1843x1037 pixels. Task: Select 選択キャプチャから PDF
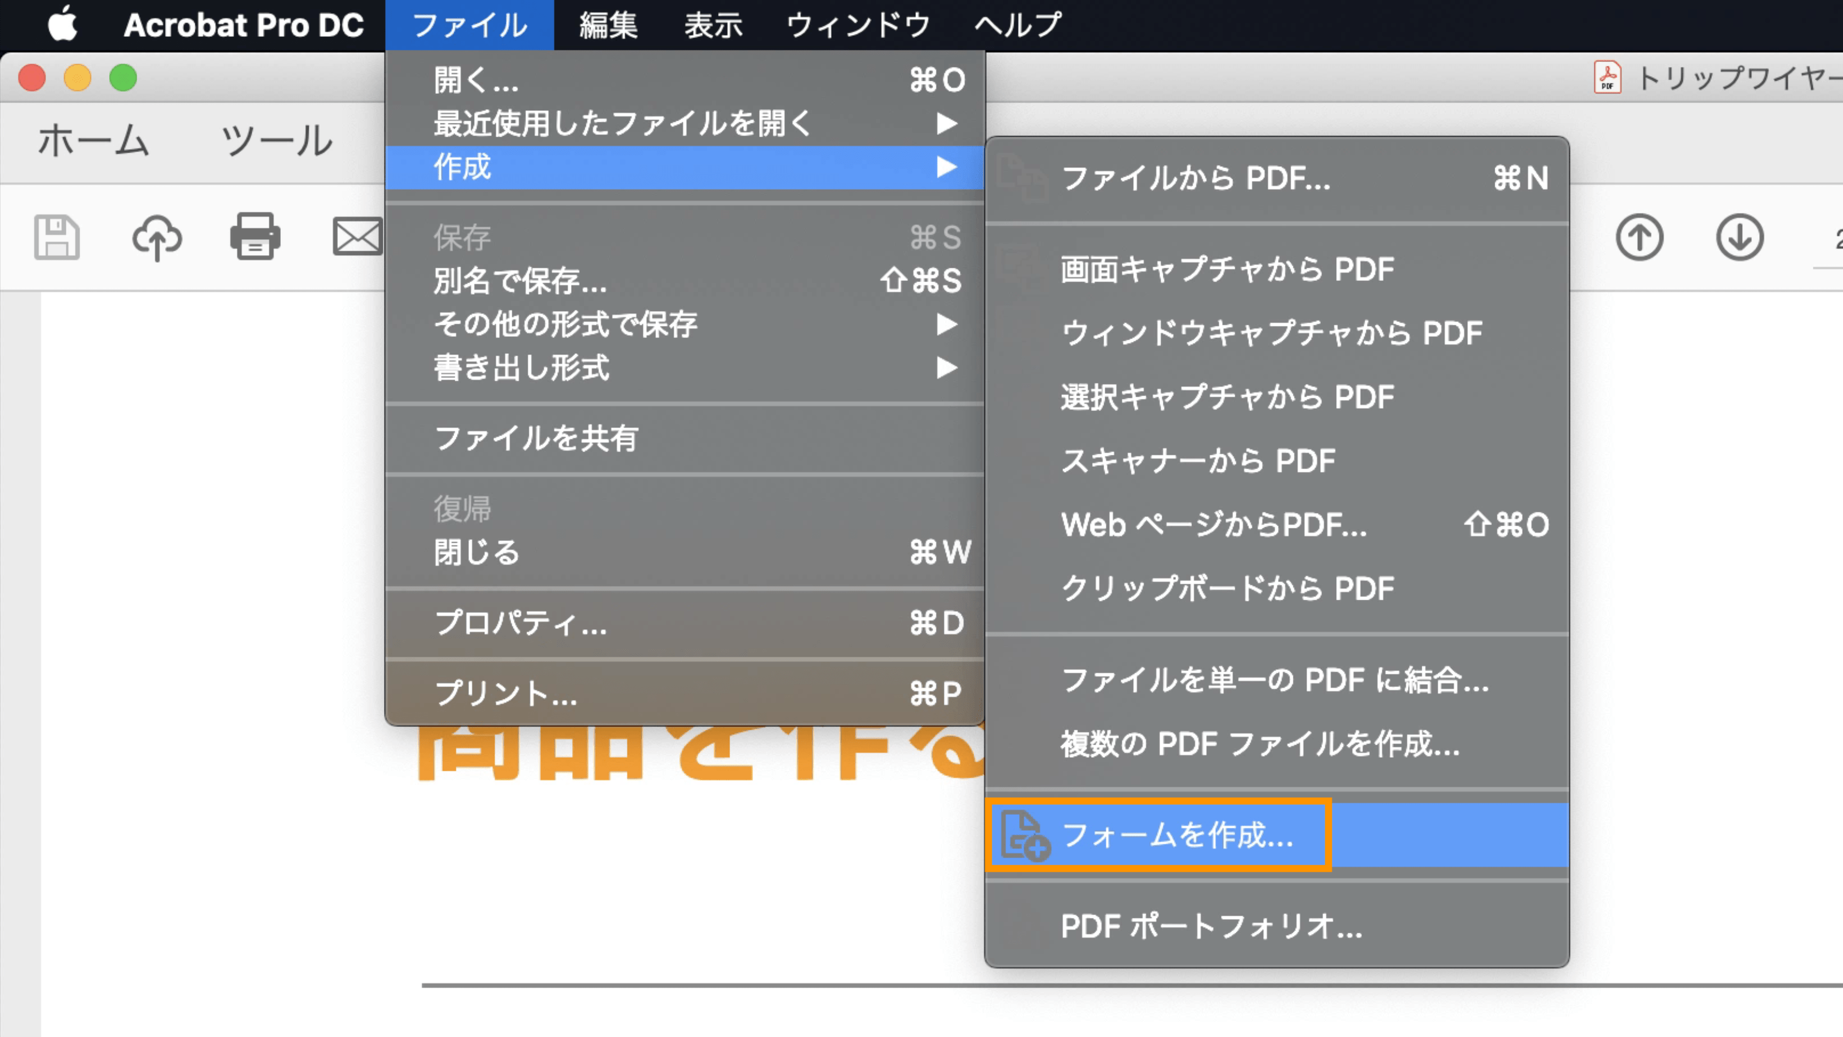[x=1277, y=397]
